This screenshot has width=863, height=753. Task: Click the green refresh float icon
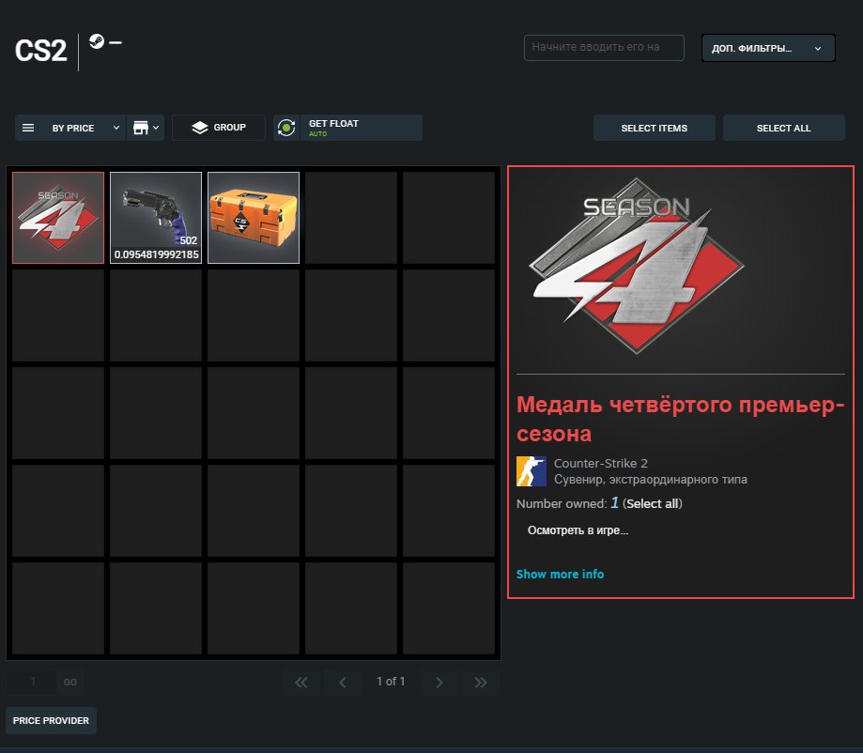coord(286,128)
